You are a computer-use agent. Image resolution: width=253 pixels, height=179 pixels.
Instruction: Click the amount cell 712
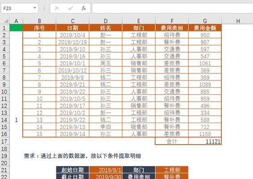click(205, 127)
